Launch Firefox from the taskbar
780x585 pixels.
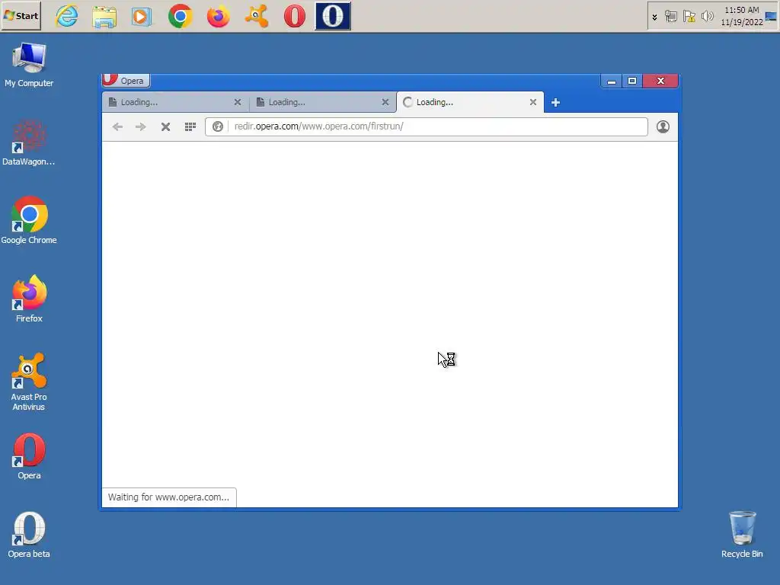point(219,16)
